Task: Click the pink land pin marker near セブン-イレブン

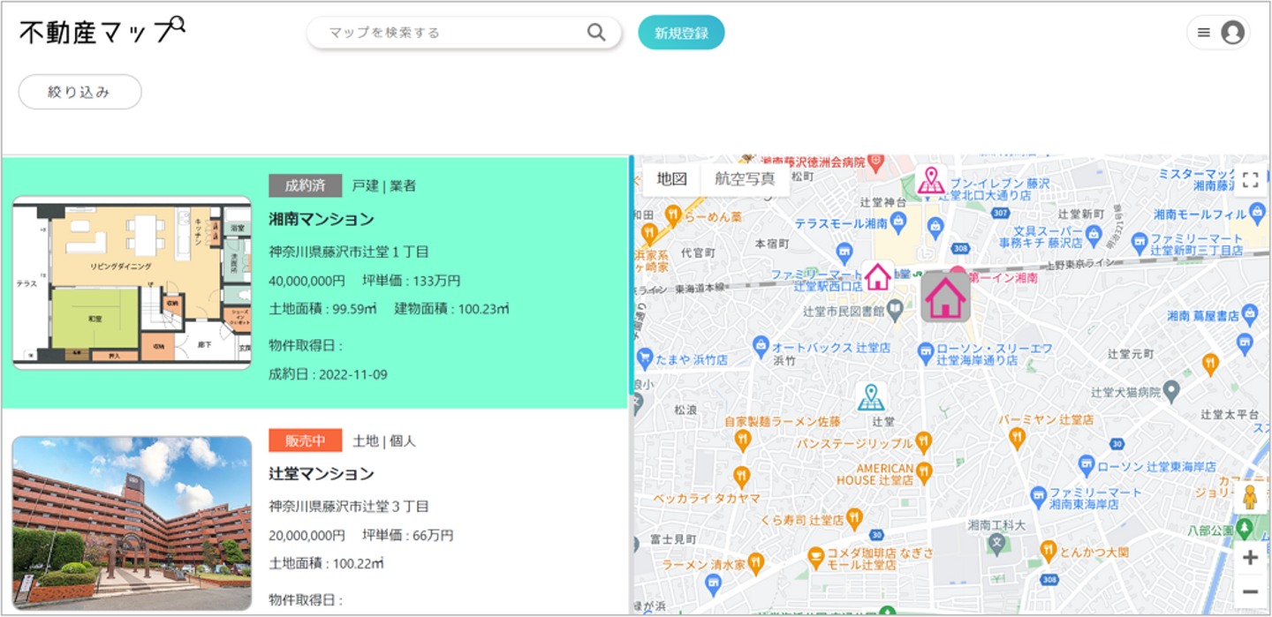Action: (930, 180)
